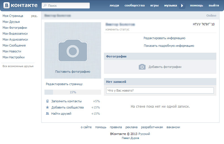Click the search magnifier icon in header
This screenshot has height=144, width=224.
[x=45, y=6]
